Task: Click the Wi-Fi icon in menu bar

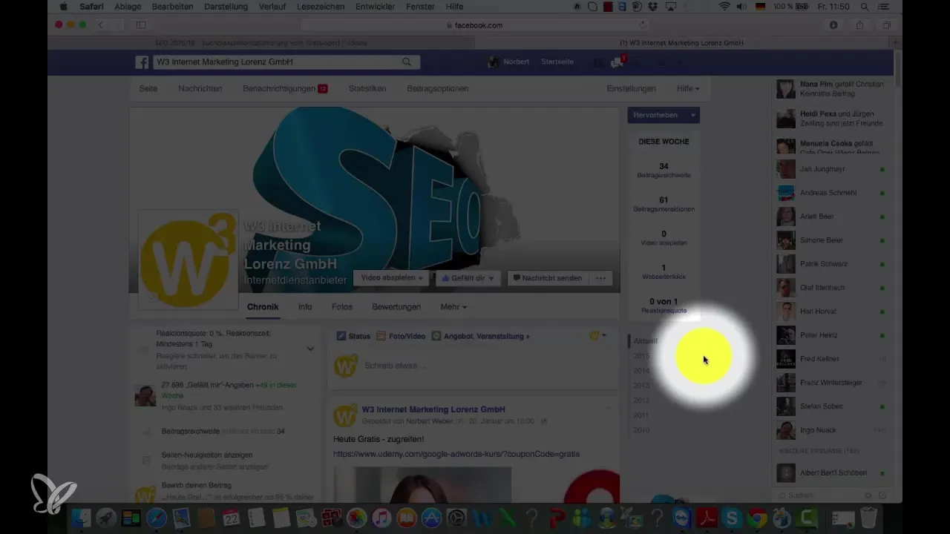Action: (724, 7)
